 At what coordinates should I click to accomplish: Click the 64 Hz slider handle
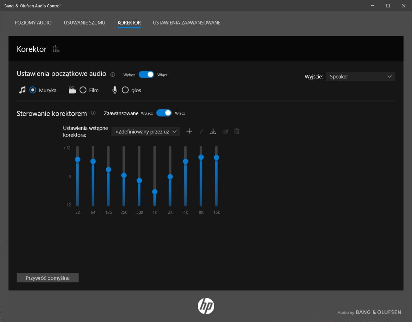click(93, 161)
